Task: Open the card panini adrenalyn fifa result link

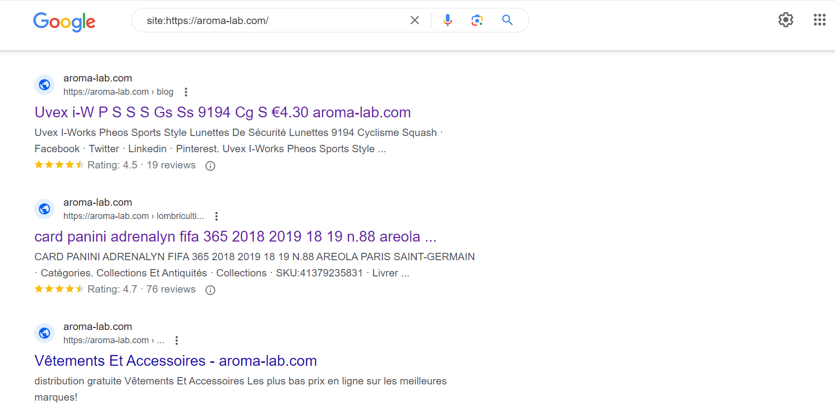Action: [x=235, y=237]
